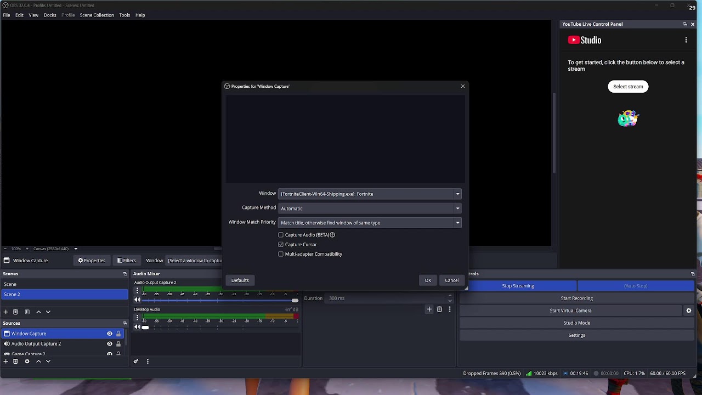Open the Window selection dropdown

pos(370,194)
